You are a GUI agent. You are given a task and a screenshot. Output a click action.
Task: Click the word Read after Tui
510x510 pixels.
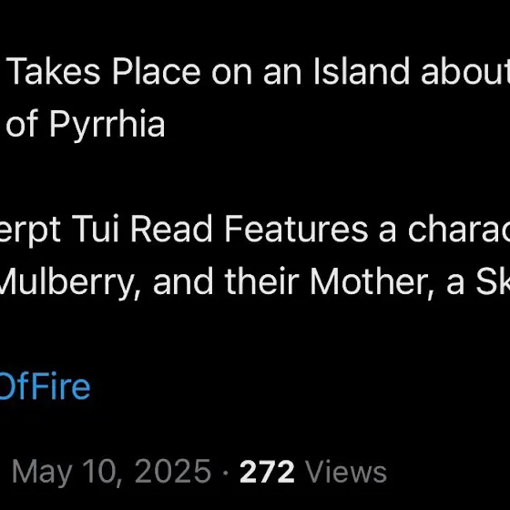(171, 229)
